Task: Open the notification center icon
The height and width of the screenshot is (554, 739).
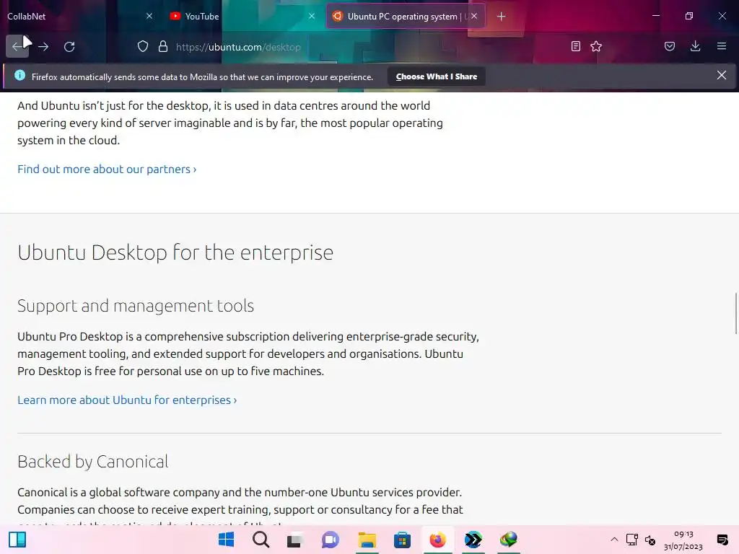Action: [722, 540]
